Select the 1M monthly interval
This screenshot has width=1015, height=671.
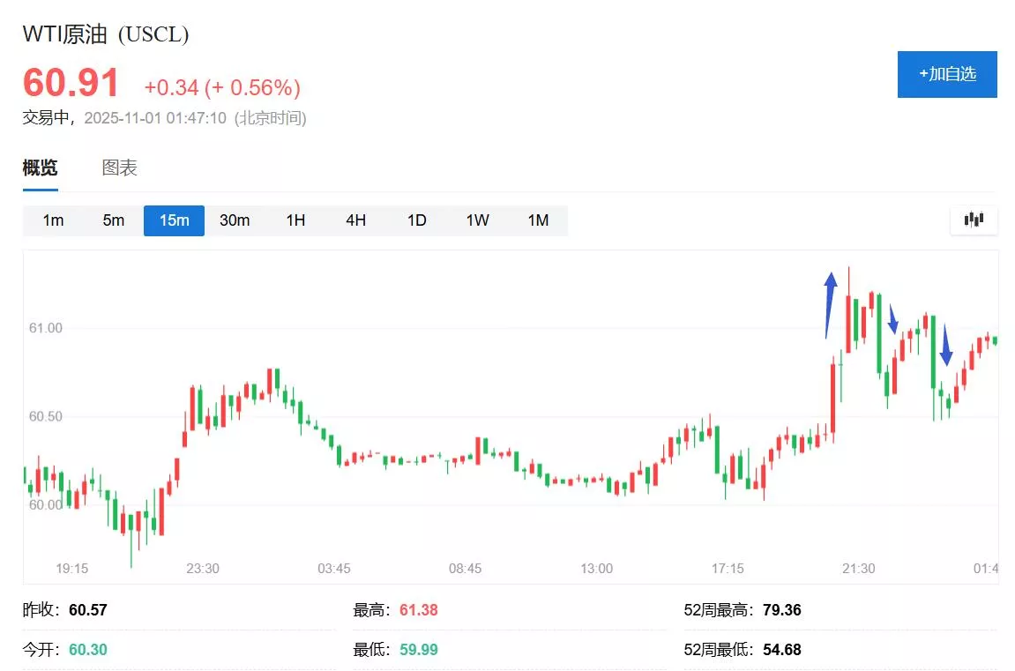coord(538,220)
